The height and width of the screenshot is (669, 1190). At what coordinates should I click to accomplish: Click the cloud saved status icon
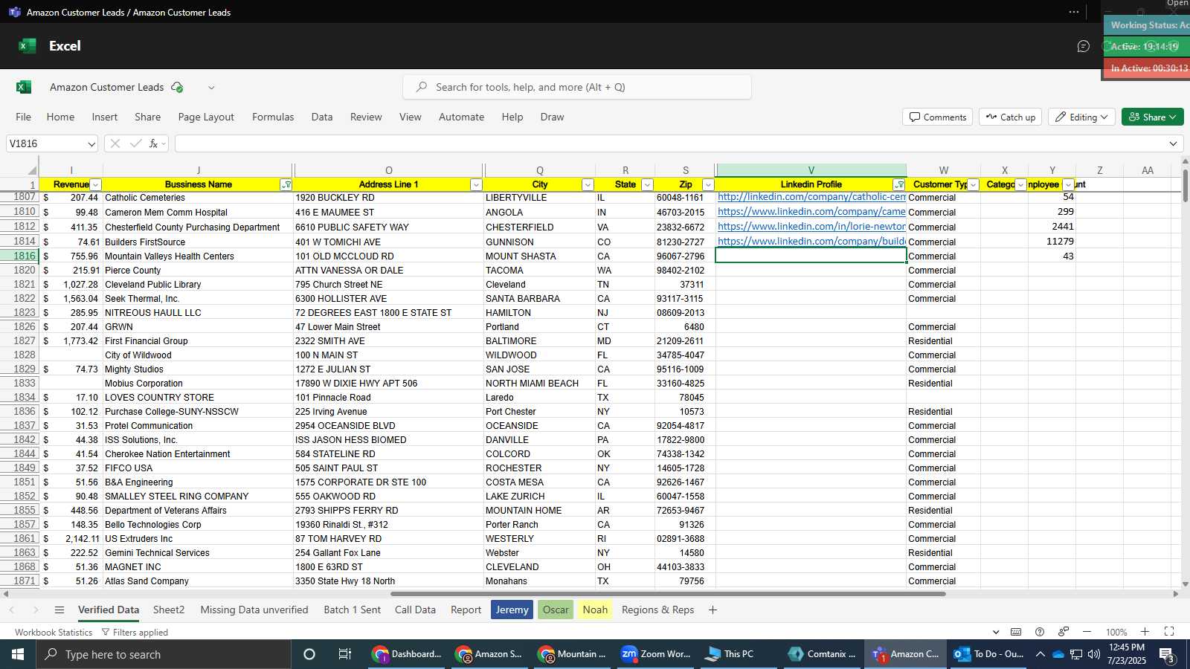(x=177, y=87)
